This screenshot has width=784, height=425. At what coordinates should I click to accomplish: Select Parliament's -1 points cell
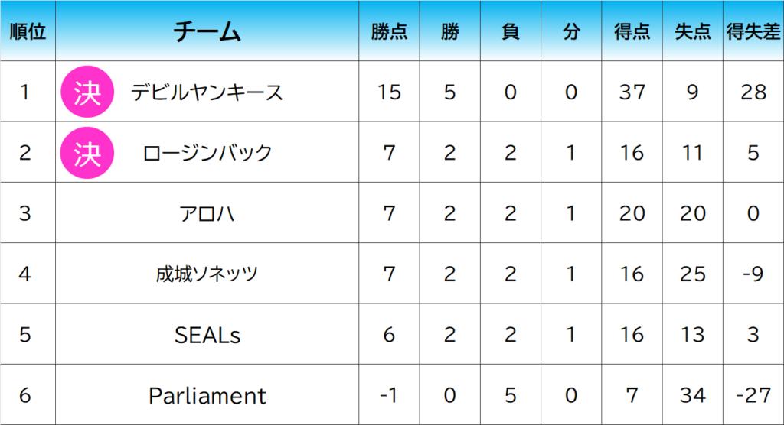389,396
